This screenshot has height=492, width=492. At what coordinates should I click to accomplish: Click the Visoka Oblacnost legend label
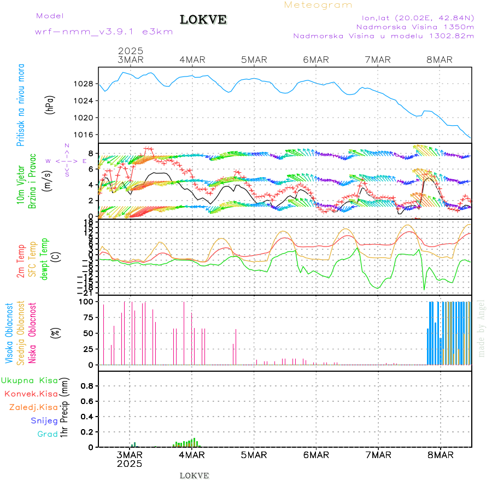pyautogui.click(x=9, y=332)
